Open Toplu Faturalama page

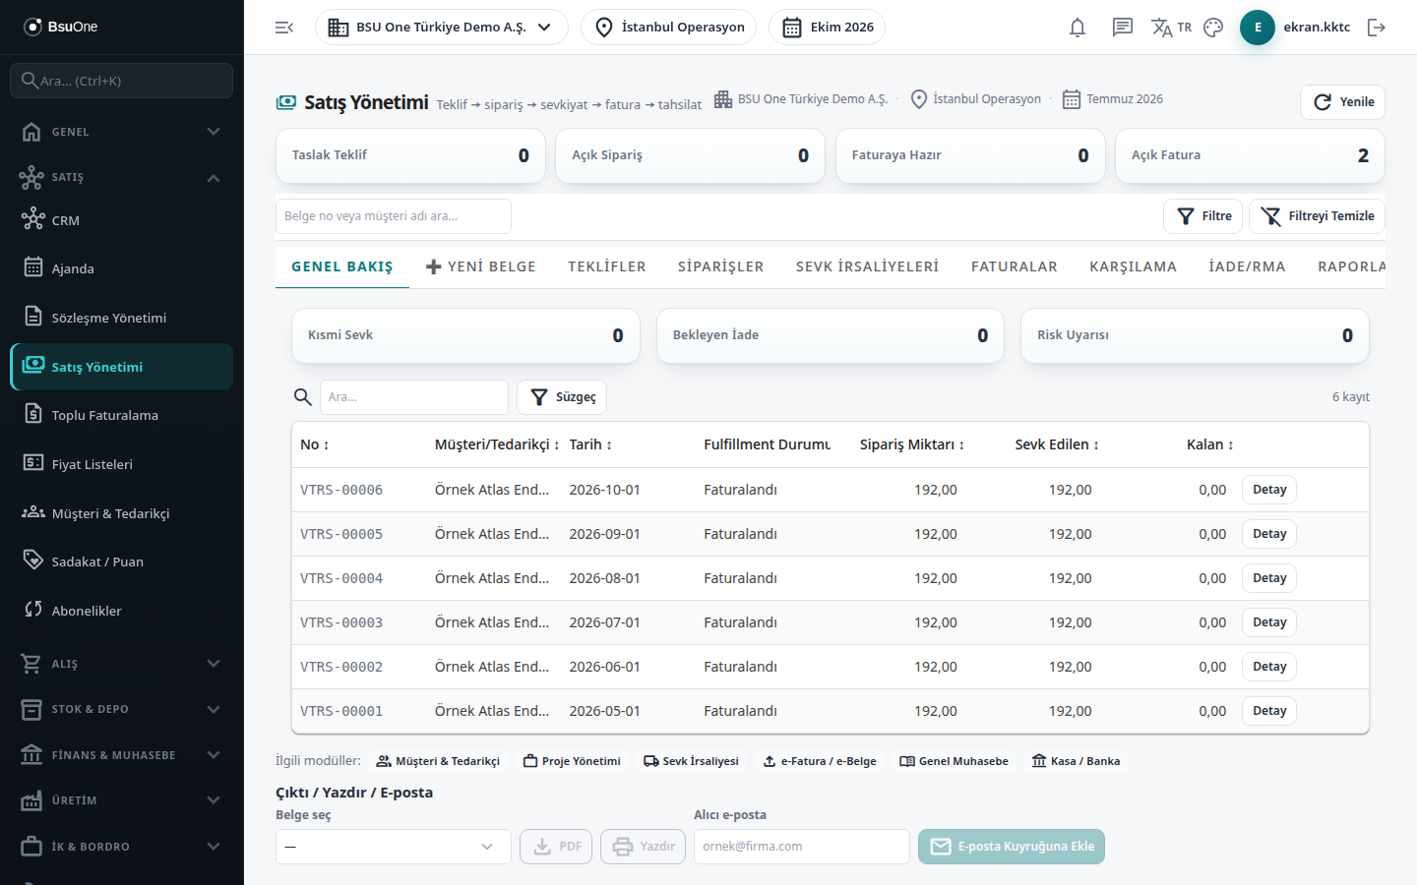pyautogui.click(x=122, y=415)
